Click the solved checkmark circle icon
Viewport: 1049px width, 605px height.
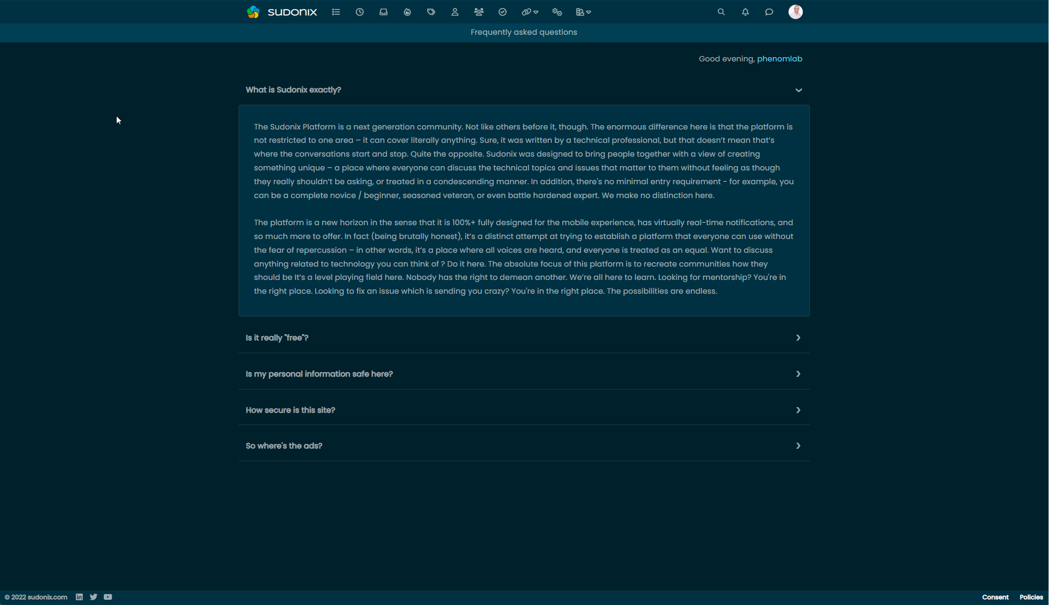[x=502, y=12]
